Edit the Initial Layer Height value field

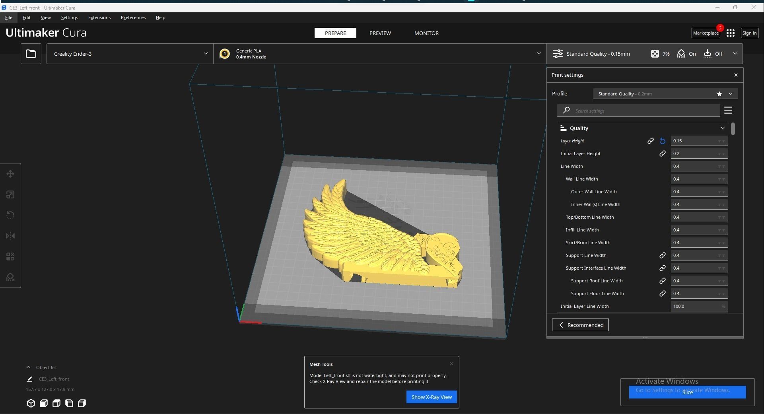click(699, 154)
